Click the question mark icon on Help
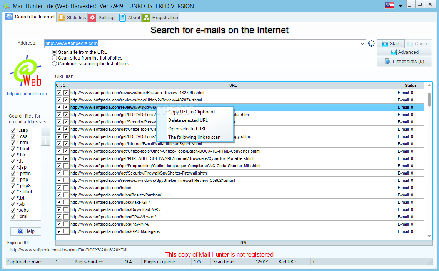439x271 pixels. tap(20, 231)
